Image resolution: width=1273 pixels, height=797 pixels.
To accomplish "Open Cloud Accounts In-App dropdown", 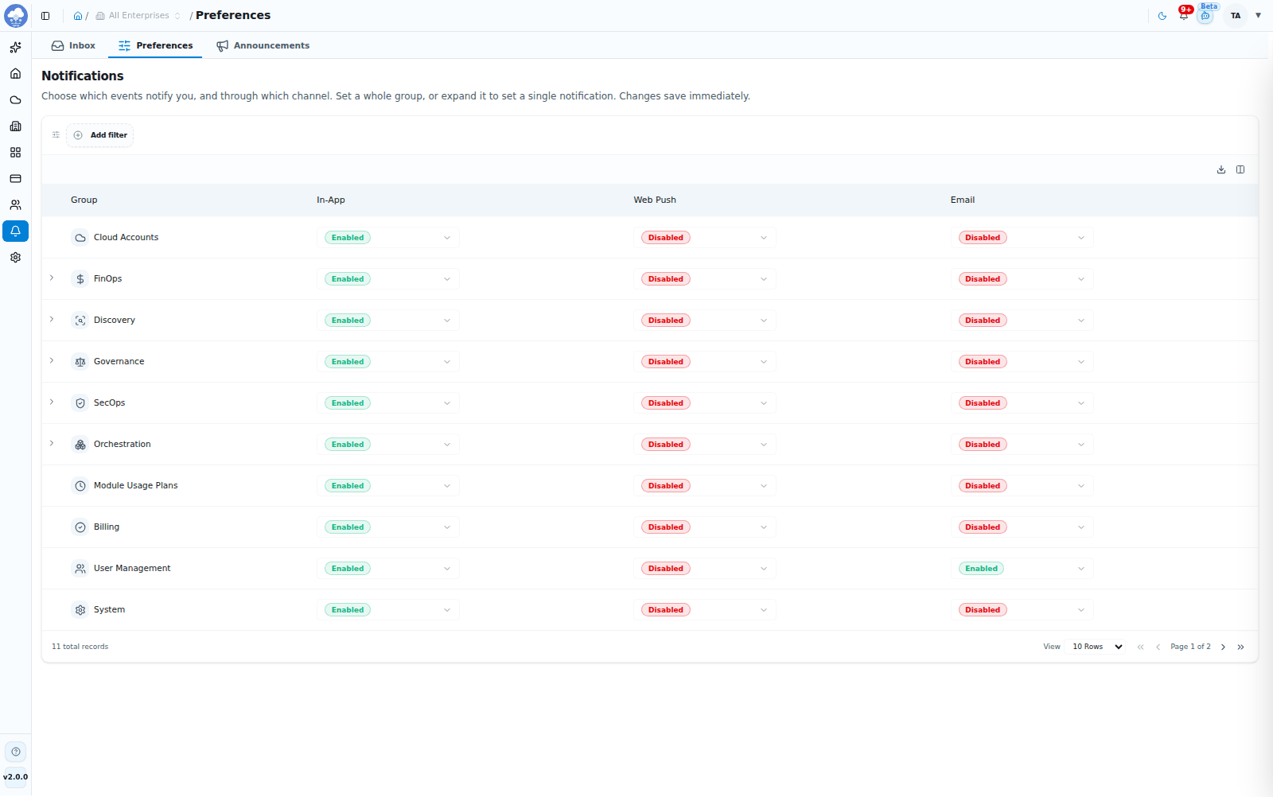I will 388,238.
